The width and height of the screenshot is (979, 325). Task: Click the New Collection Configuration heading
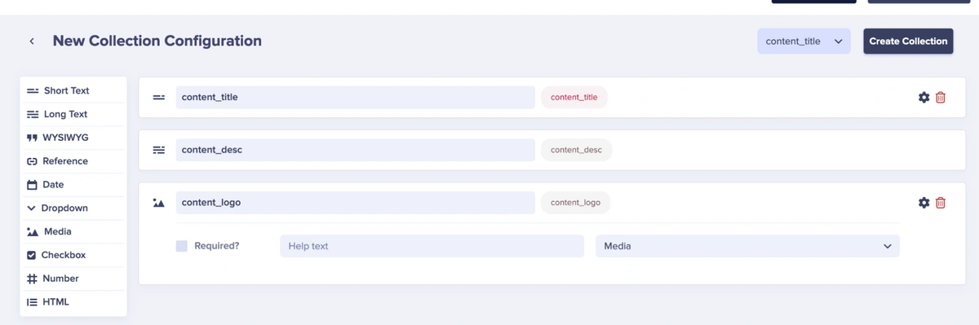point(157,41)
